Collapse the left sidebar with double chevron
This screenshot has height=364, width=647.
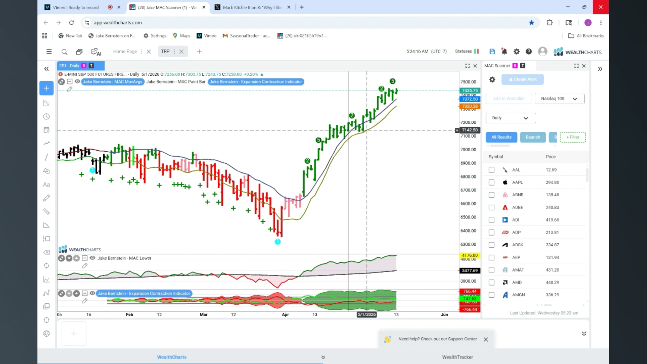point(47,69)
